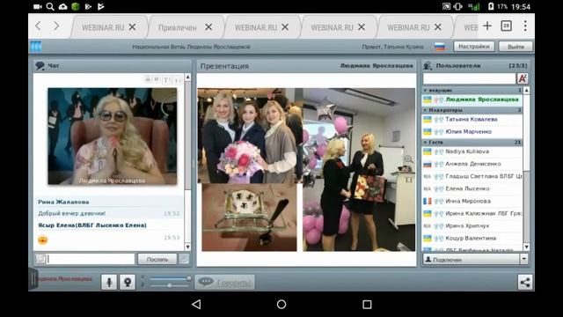This screenshot has height=317, width=563.
Task: Switch to the first WEBINAR.RU tab
Action: [x=103, y=27]
